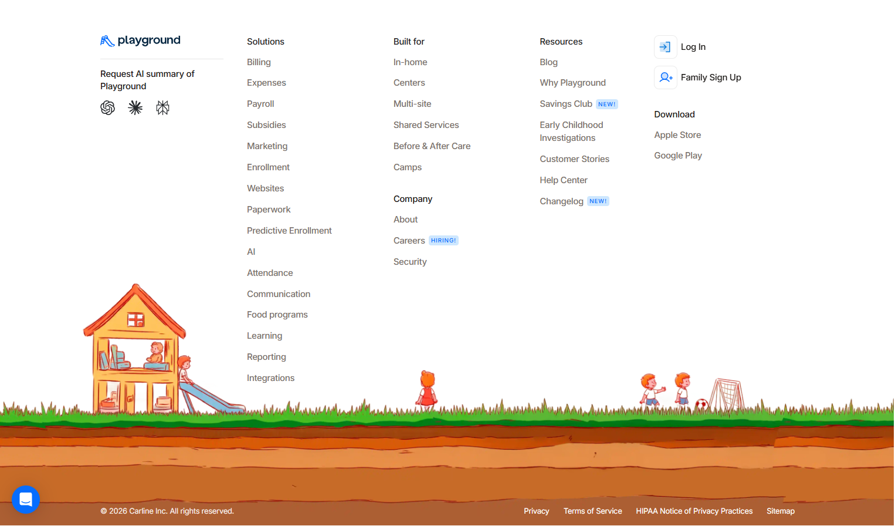Open the Security page
This screenshot has width=895, height=526.
pos(410,262)
